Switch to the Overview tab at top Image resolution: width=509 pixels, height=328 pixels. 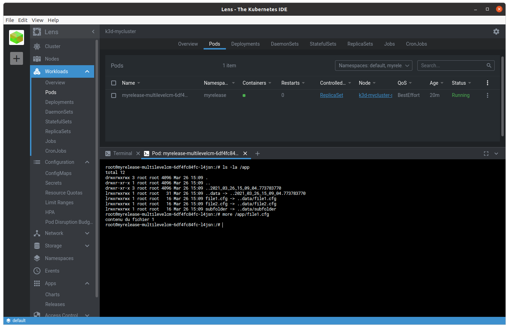tap(188, 44)
